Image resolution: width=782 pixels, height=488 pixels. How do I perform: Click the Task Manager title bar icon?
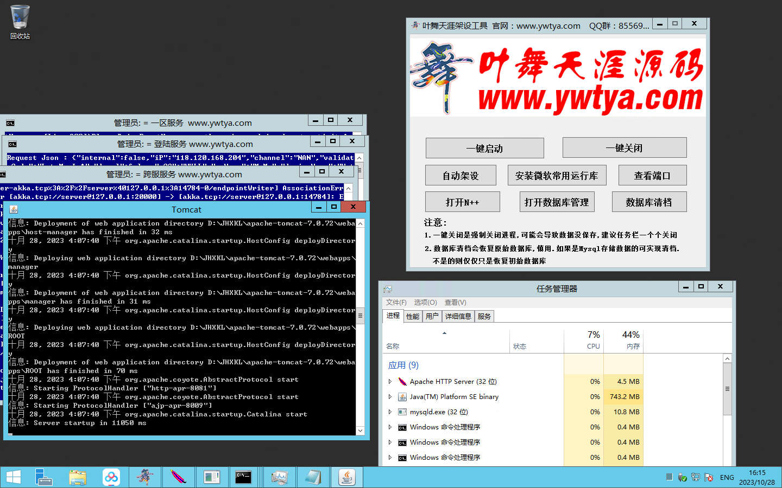pyautogui.click(x=388, y=289)
